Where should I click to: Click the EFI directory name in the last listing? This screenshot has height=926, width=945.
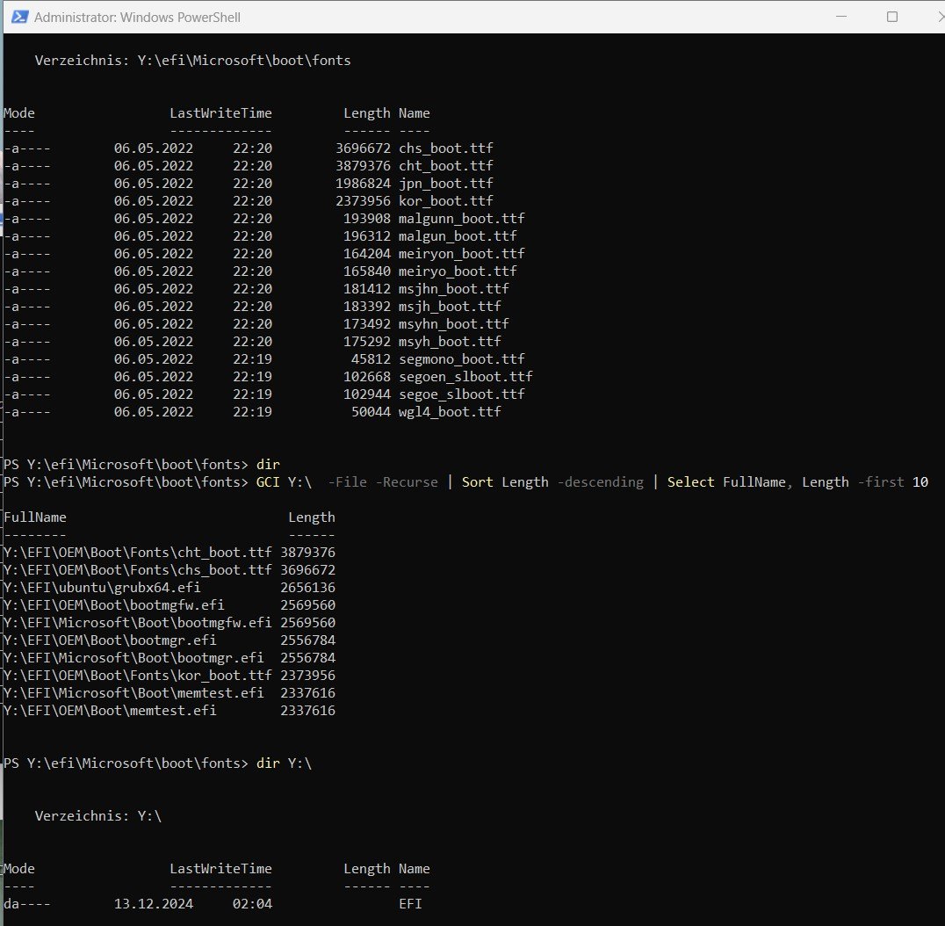pyautogui.click(x=410, y=904)
